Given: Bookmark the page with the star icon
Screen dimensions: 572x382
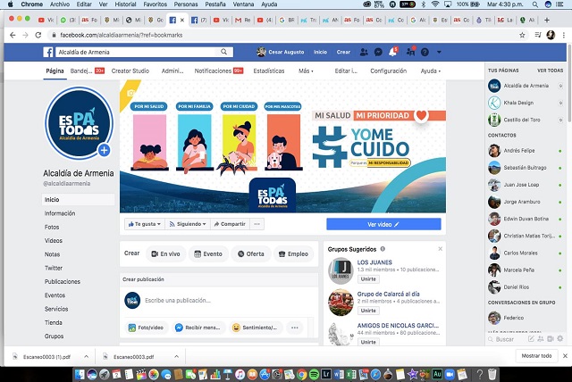Looking at the screenshot, I should (x=522, y=36).
